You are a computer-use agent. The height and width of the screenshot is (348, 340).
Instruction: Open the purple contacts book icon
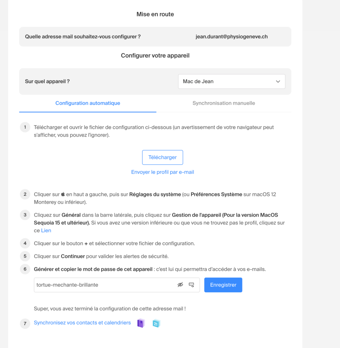(141, 323)
